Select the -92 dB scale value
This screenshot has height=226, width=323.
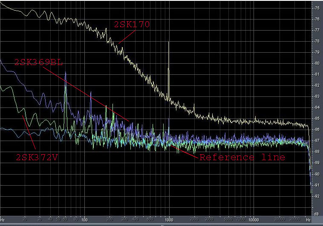(317, 196)
